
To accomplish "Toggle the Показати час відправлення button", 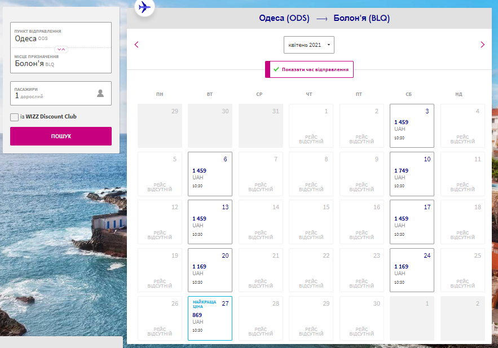I will coord(309,69).
